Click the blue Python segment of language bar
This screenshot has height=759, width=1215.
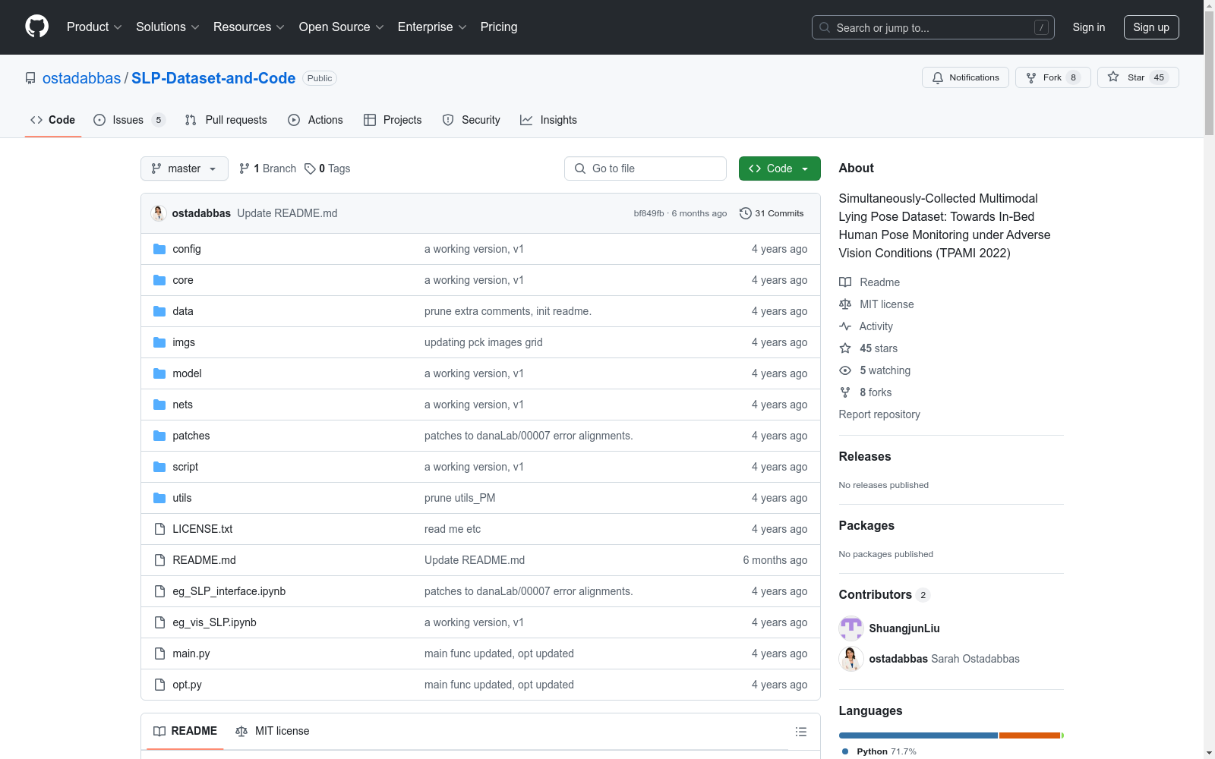(918, 735)
